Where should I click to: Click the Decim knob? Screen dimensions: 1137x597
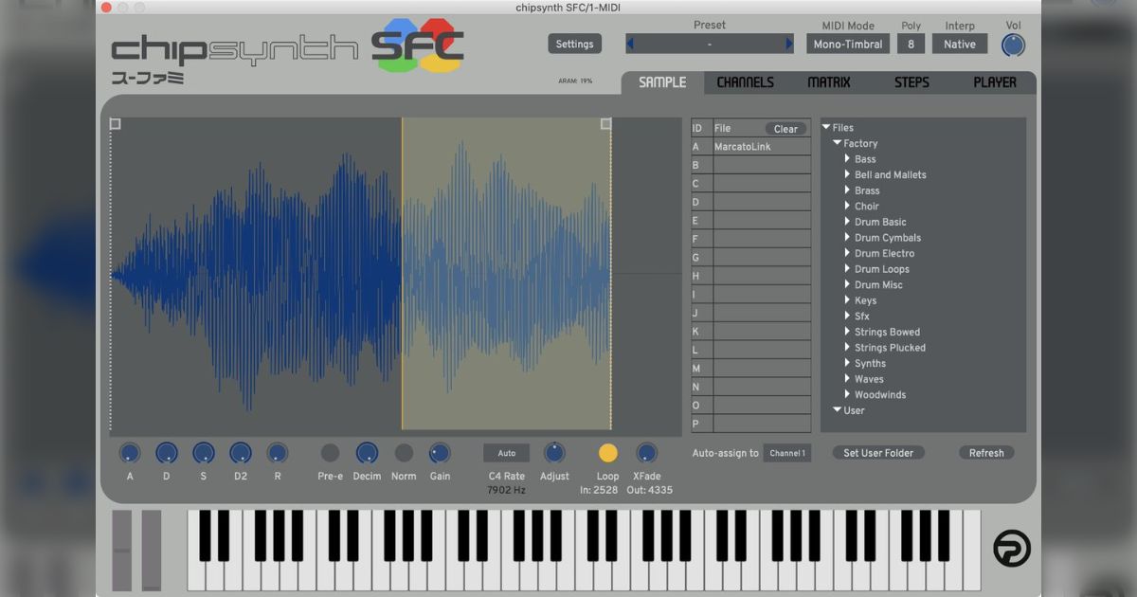367,453
